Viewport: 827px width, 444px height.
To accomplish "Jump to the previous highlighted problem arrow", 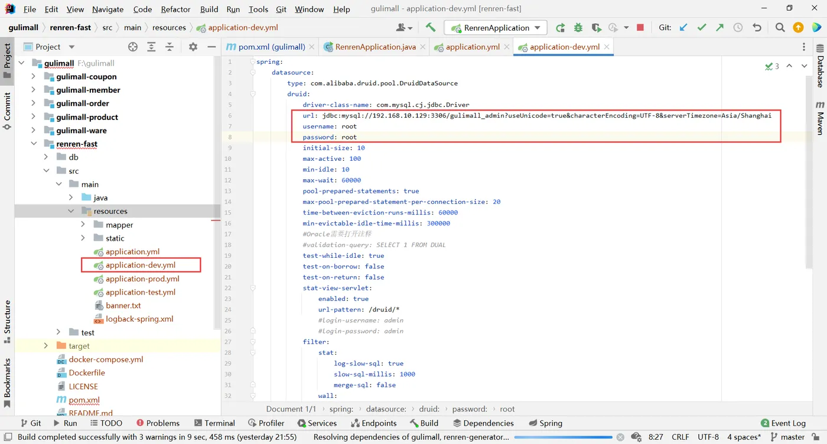I will tap(789, 66).
